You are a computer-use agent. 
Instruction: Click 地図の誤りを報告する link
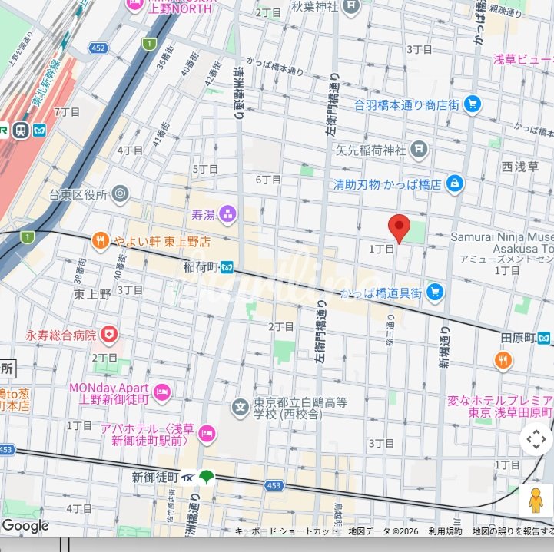tap(513, 531)
